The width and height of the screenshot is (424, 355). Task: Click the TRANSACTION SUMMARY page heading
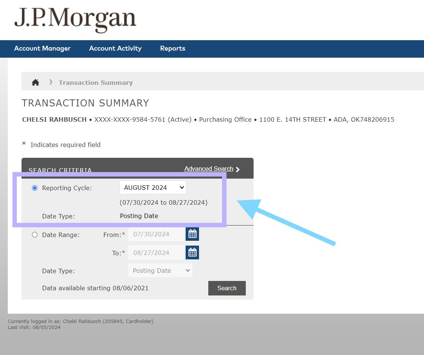point(85,103)
